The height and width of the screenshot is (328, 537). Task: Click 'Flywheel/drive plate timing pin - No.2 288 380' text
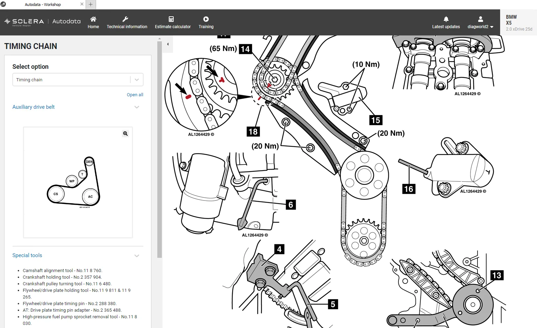coord(70,303)
